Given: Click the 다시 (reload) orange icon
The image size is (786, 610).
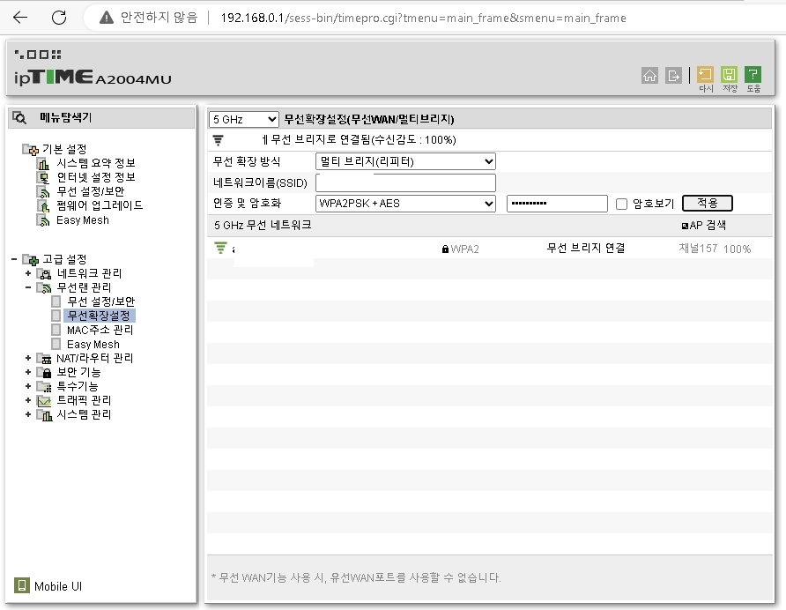Looking at the screenshot, I should (x=705, y=75).
